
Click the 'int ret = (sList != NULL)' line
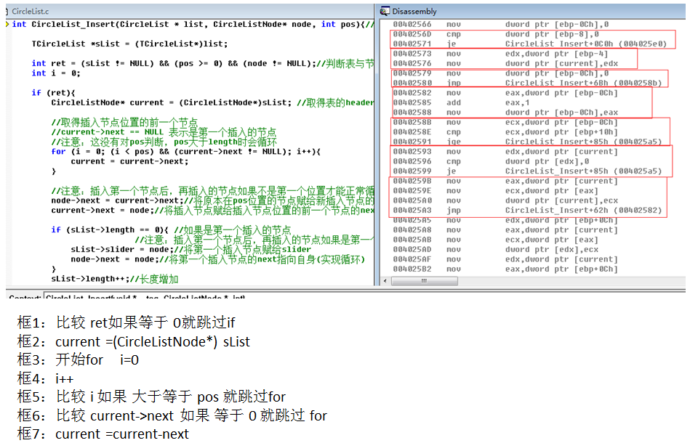pos(203,63)
